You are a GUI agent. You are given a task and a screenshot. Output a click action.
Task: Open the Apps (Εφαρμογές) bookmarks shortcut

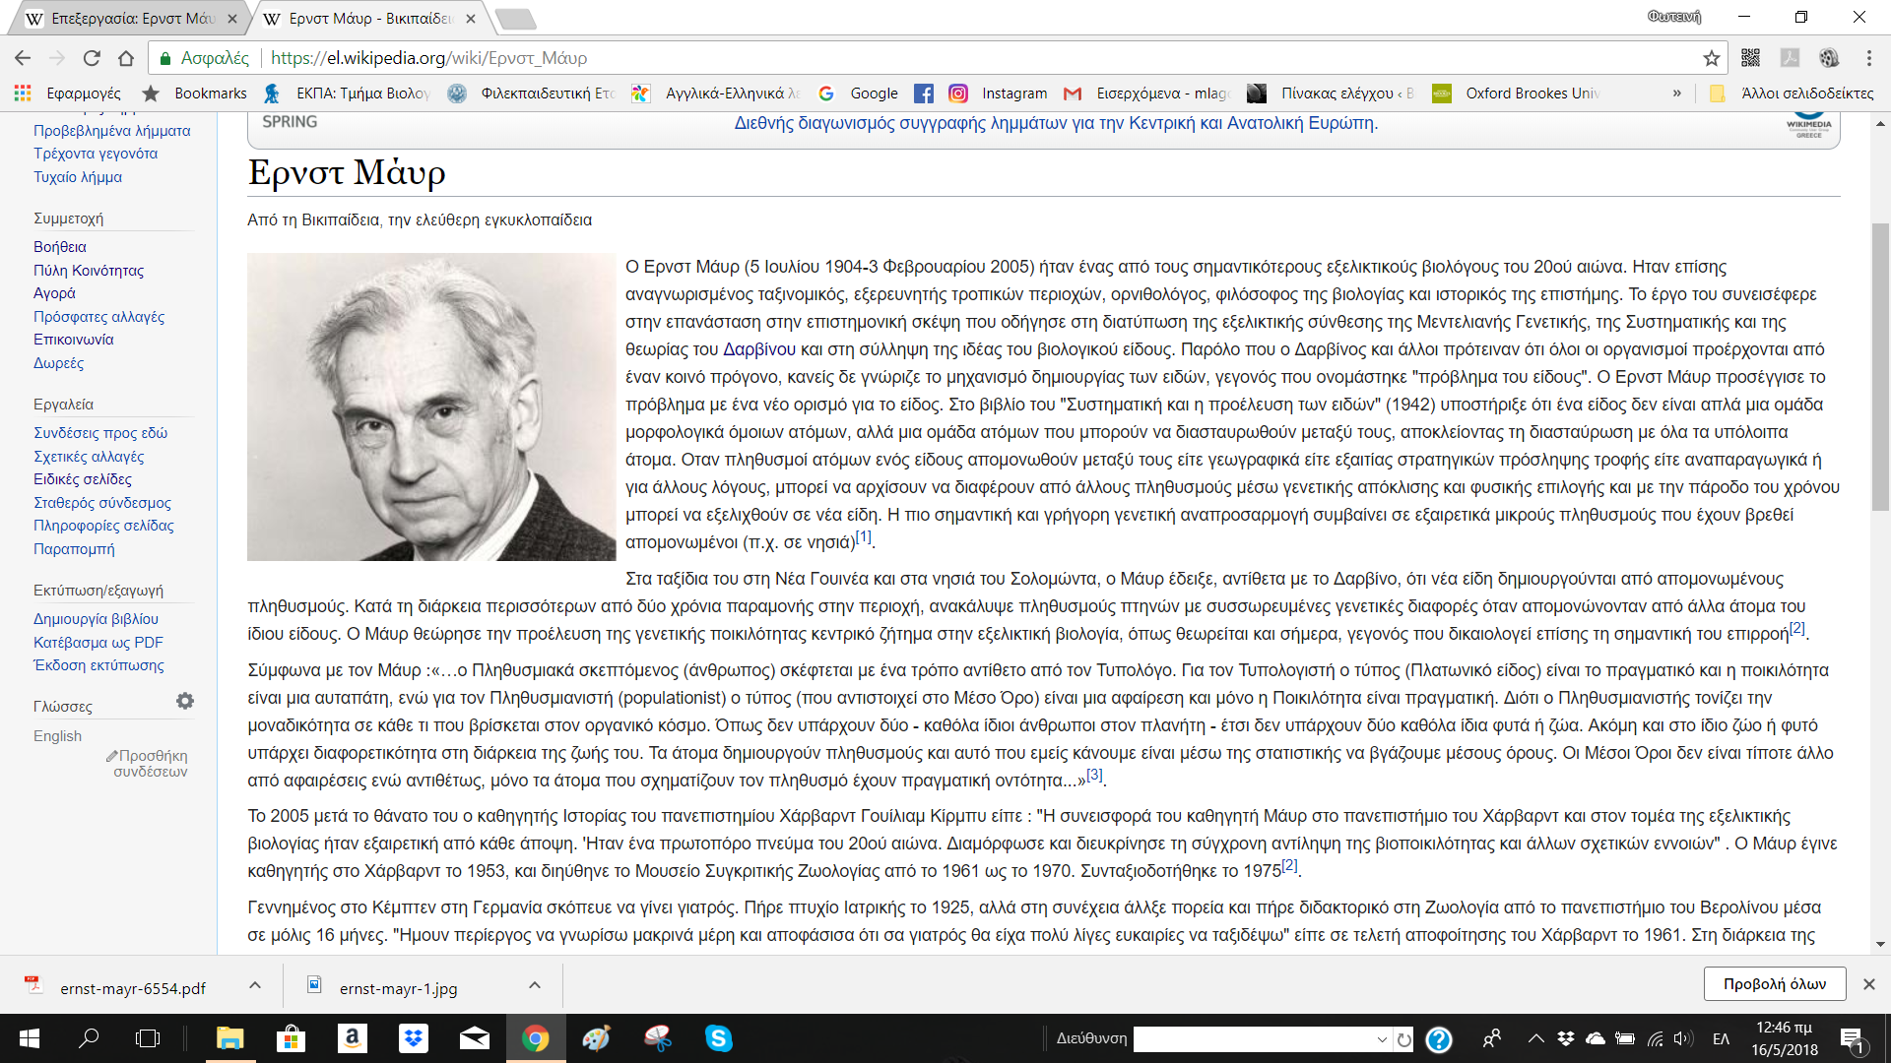[x=67, y=94]
